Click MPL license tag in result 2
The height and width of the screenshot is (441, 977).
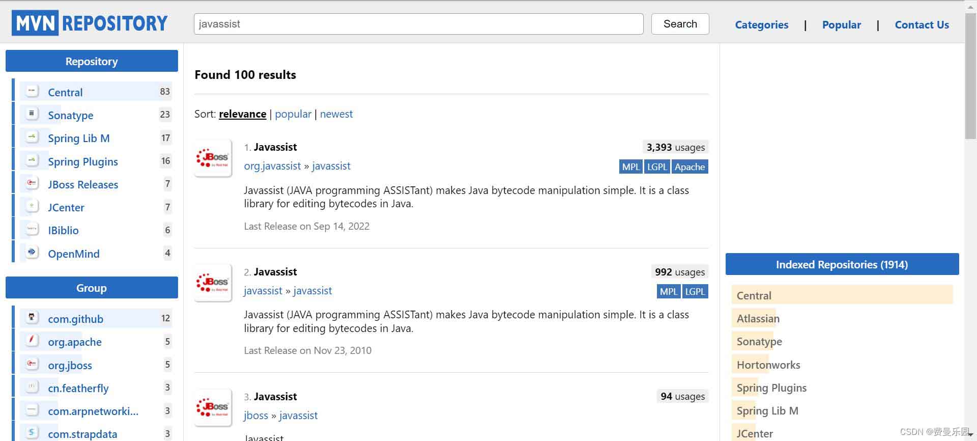[x=669, y=291]
